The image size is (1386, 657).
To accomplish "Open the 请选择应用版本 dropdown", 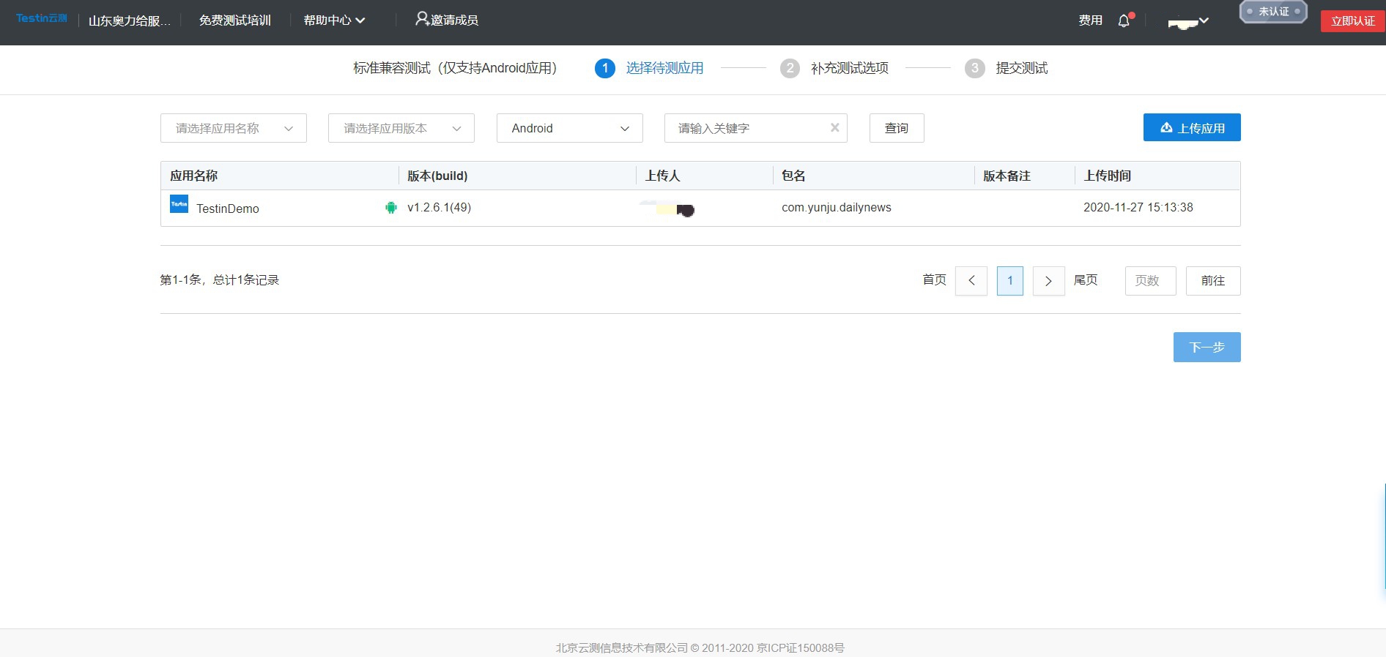I will tap(401, 128).
